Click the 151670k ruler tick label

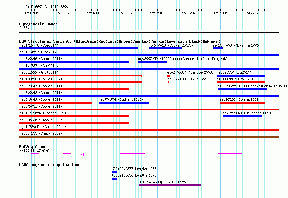(x=31, y=13)
